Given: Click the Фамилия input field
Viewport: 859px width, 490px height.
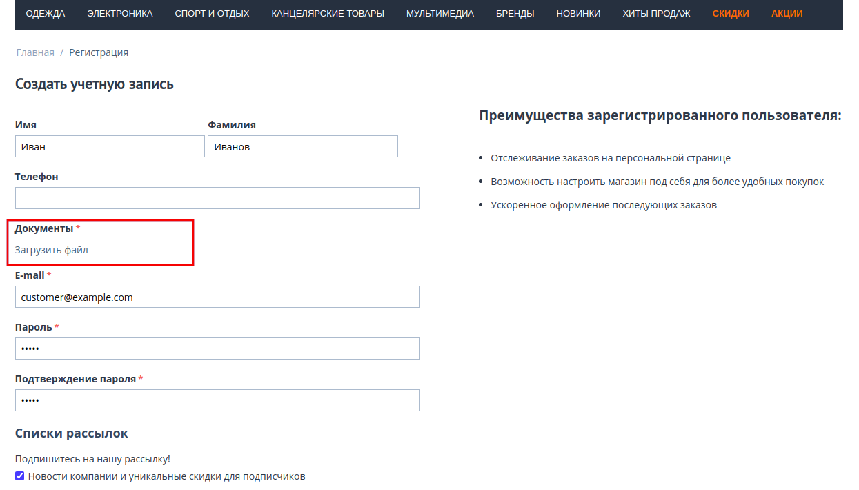Looking at the screenshot, I should 302,146.
